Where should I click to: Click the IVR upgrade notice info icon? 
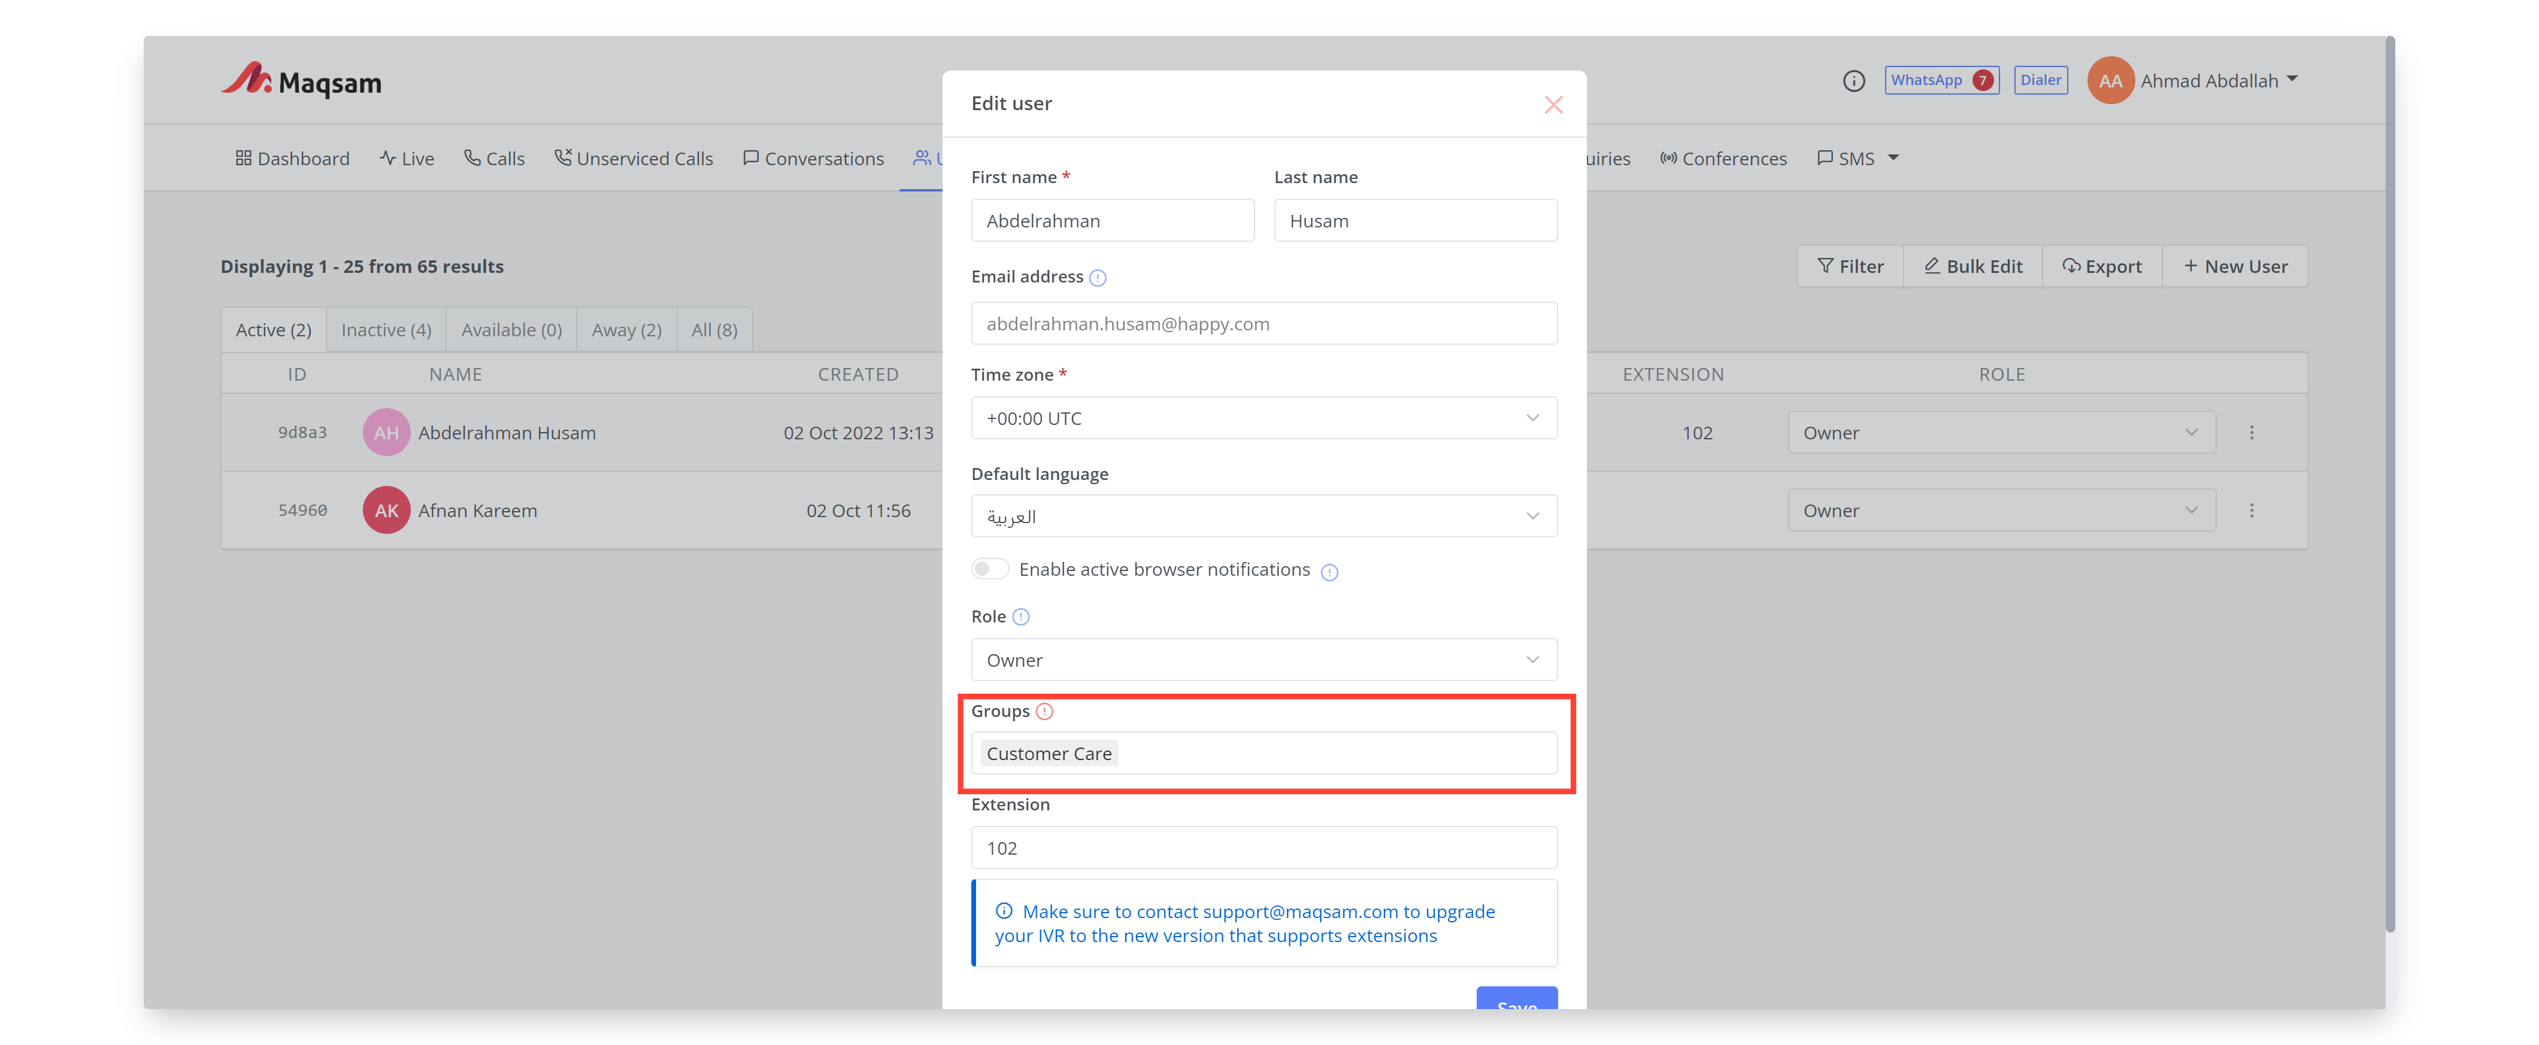[1004, 911]
